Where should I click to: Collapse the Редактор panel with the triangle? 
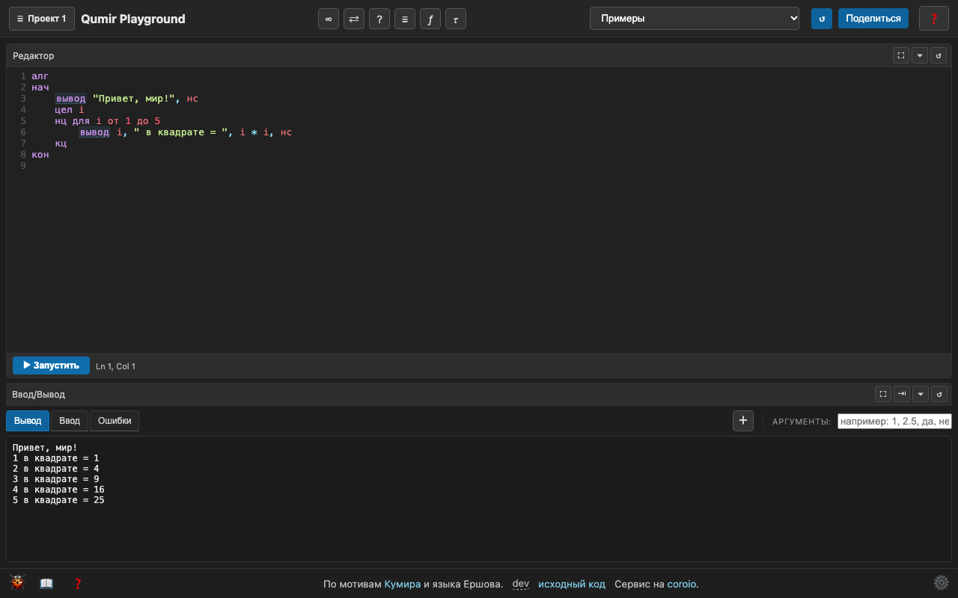click(x=920, y=55)
